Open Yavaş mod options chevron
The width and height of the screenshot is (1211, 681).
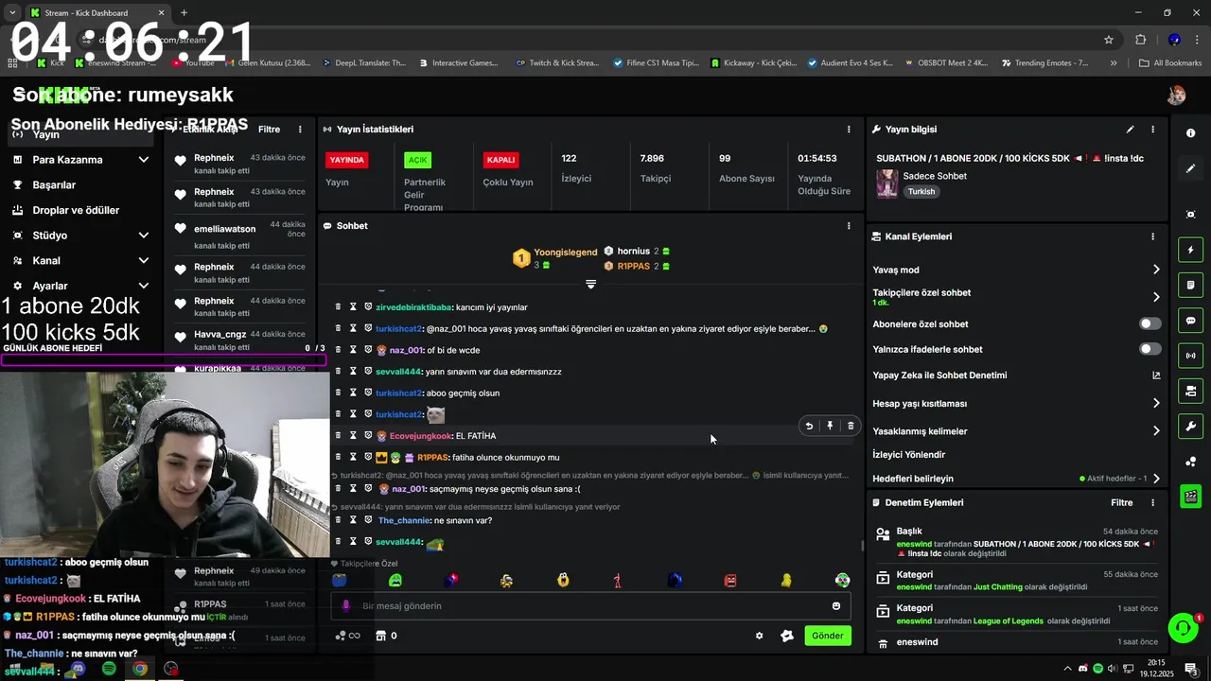click(x=1156, y=270)
